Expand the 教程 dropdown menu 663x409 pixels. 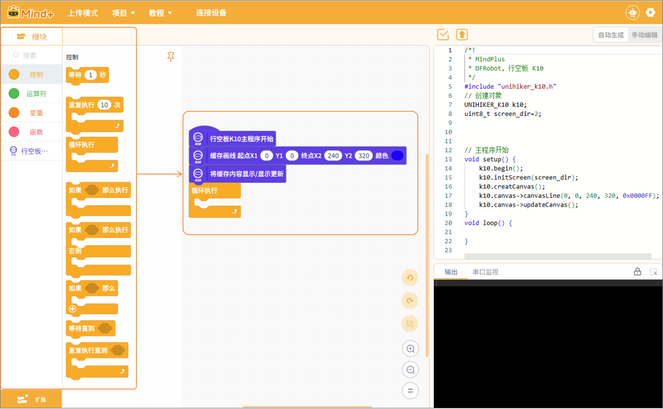point(160,13)
